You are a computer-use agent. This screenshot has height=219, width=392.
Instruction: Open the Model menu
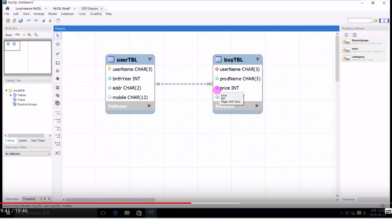coord(53,14)
